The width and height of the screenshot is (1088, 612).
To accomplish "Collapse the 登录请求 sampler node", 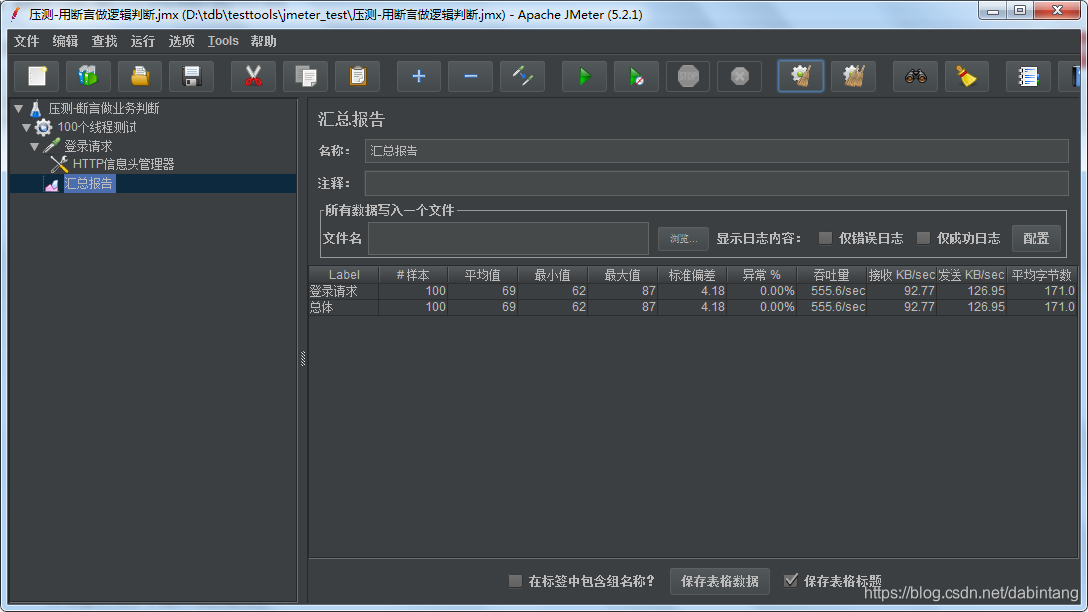I will (35, 146).
